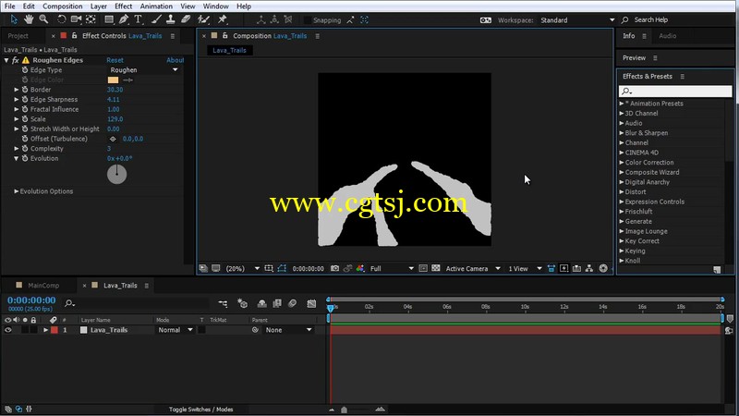Hide the Lava_Trails layer with eye icon

(x=8, y=330)
